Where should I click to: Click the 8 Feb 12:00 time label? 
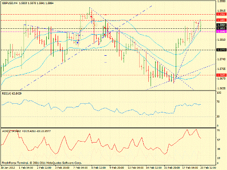coord(98,168)
